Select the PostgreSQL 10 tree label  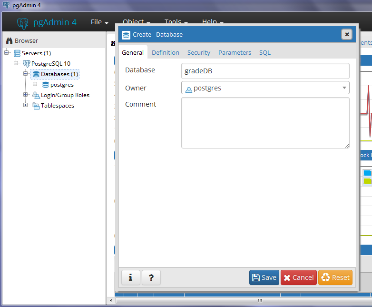(x=51, y=64)
